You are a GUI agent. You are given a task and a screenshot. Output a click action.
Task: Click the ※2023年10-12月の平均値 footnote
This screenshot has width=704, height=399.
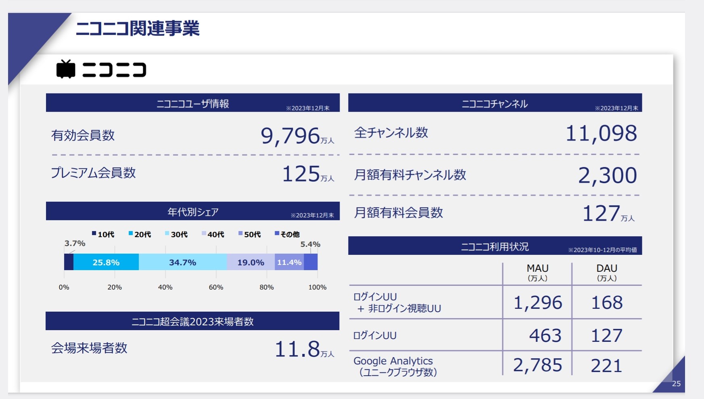pyautogui.click(x=603, y=250)
